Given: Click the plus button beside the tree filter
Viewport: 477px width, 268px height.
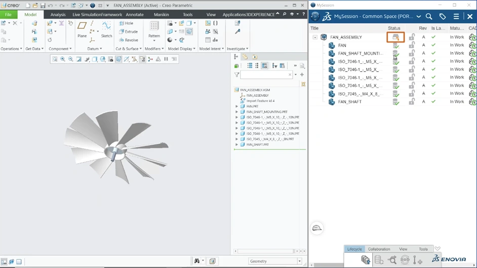Looking at the screenshot, I should tap(302, 74).
